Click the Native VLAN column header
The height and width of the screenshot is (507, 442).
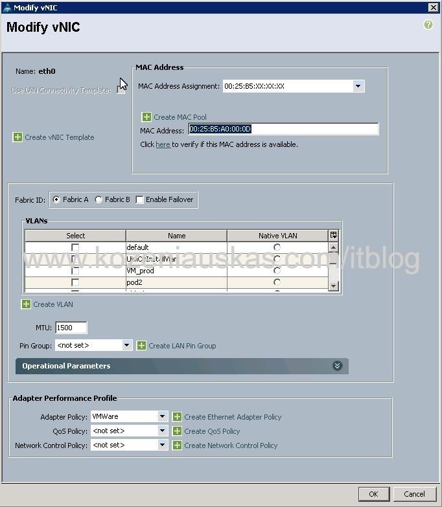point(277,236)
